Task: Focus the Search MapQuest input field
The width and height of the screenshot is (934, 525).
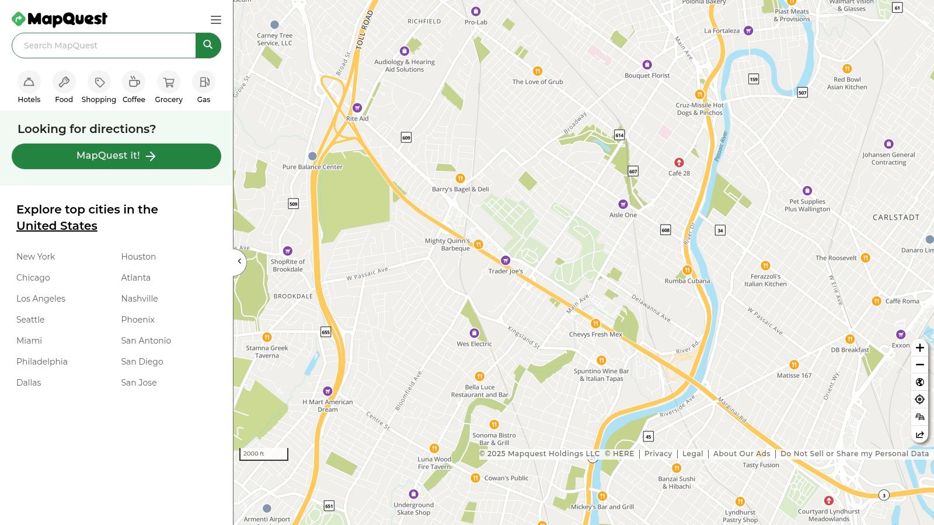Action: (104, 45)
